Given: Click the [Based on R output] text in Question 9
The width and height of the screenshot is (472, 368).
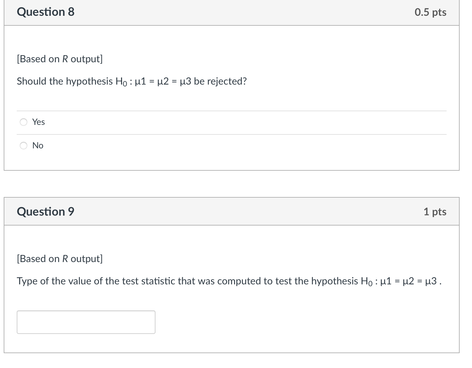Looking at the screenshot, I should coord(59,259).
